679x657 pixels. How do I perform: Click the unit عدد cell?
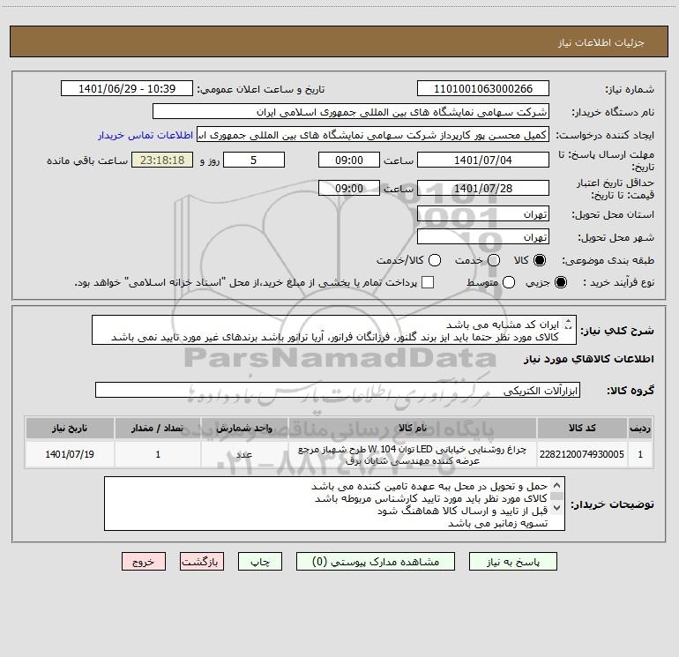(244, 454)
